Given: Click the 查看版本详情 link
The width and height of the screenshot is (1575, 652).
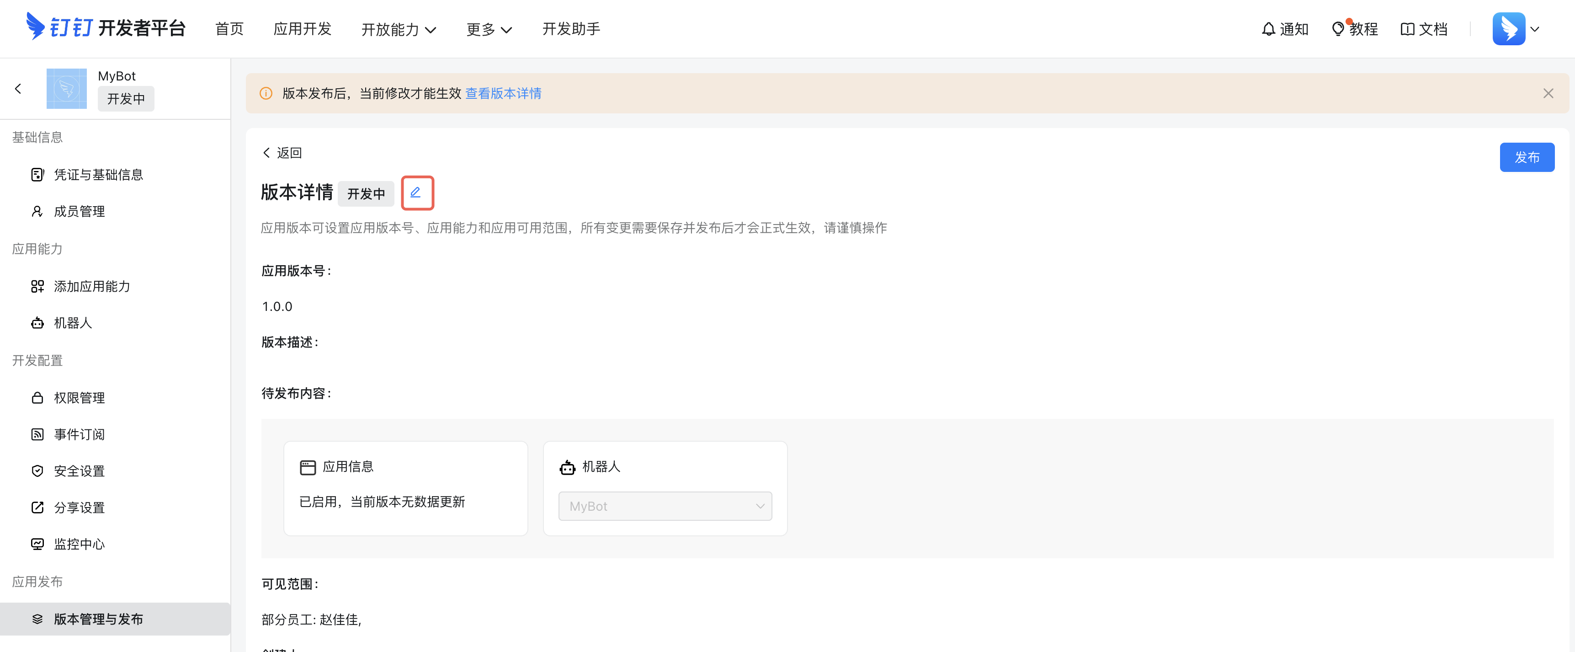Looking at the screenshot, I should click(x=503, y=94).
